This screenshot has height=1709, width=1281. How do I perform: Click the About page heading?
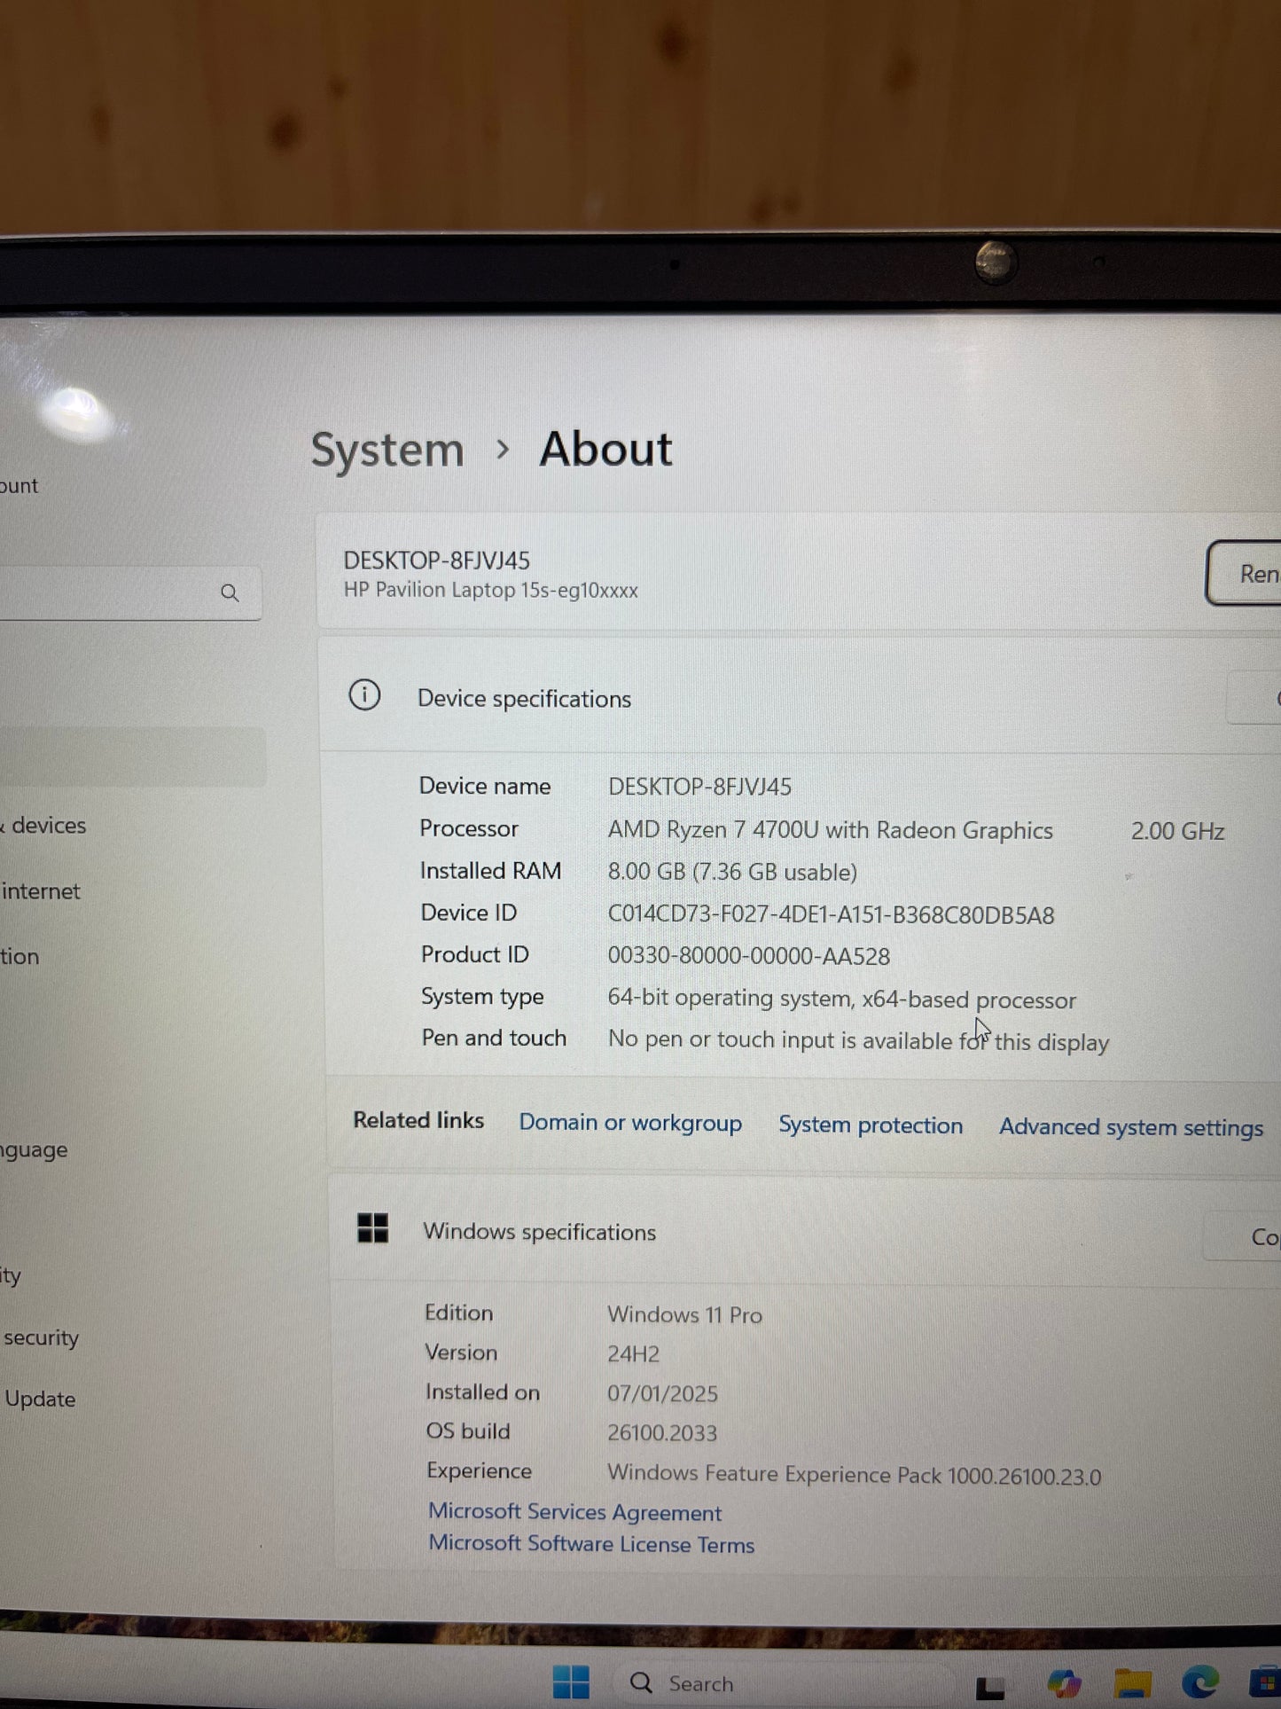click(606, 449)
